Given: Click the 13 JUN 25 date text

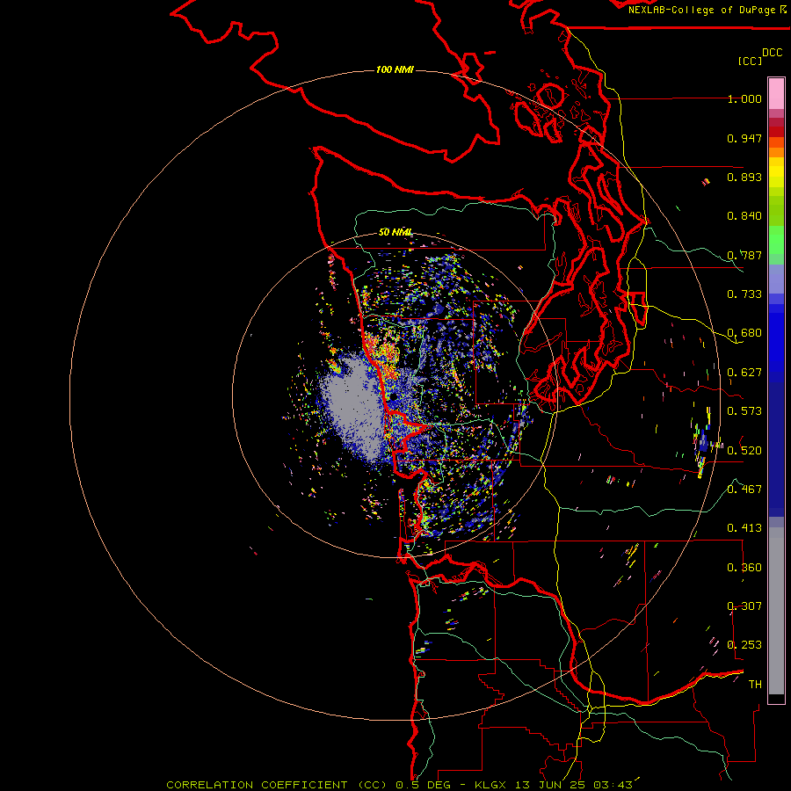Looking at the screenshot, I should pos(550,785).
